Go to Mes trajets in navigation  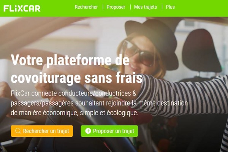pyautogui.click(x=146, y=7)
